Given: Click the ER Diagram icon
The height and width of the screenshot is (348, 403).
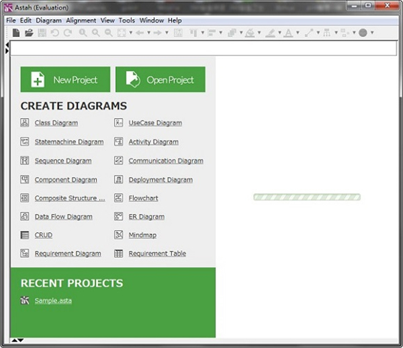Looking at the screenshot, I should pyautogui.click(x=118, y=217).
